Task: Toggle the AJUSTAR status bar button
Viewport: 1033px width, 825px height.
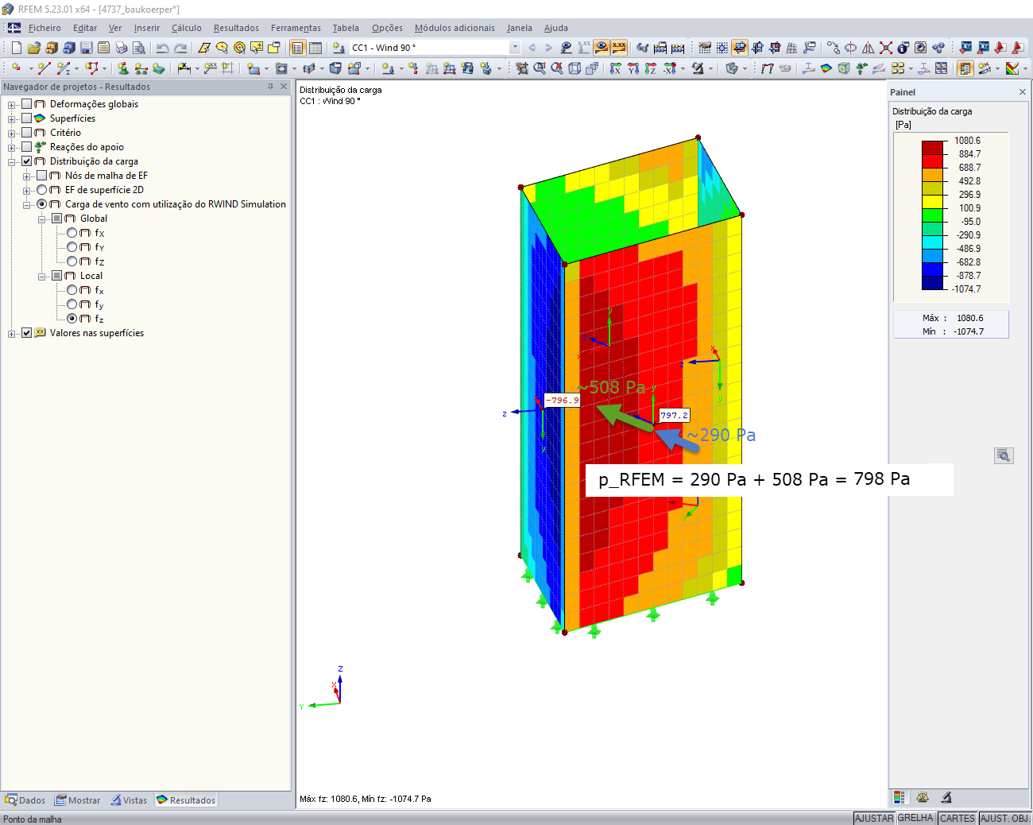Action: [874, 818]
